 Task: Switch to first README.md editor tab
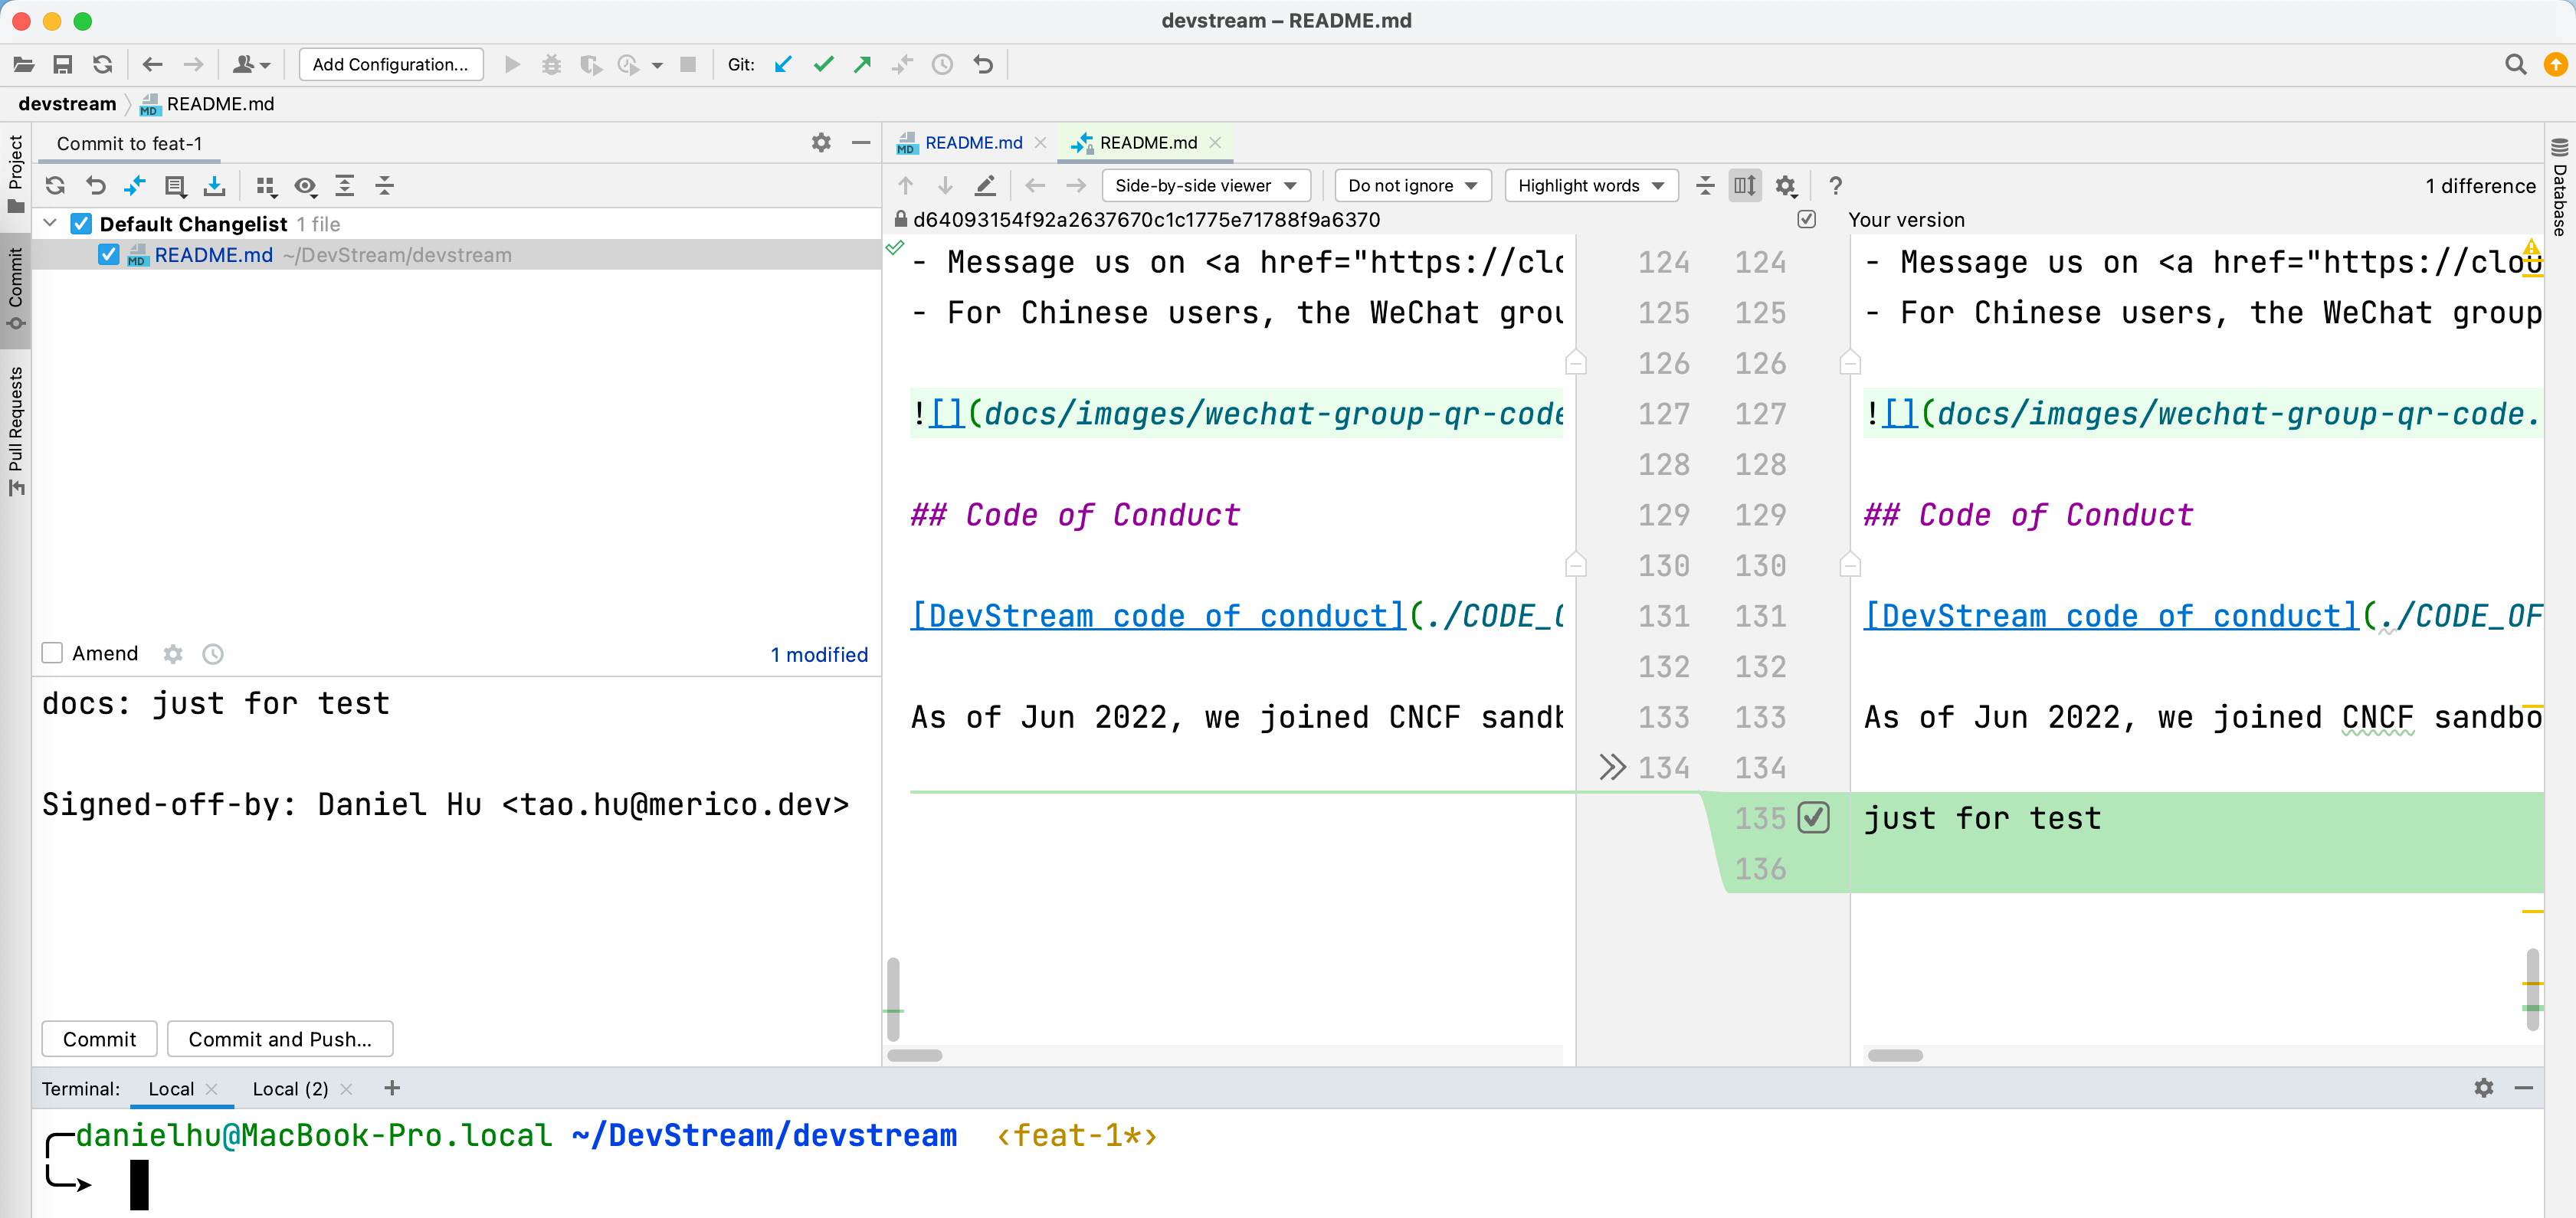[973, 143]
